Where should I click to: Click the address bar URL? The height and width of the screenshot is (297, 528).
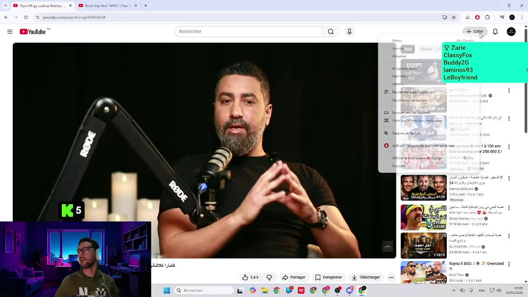click(x=74, y=17)
